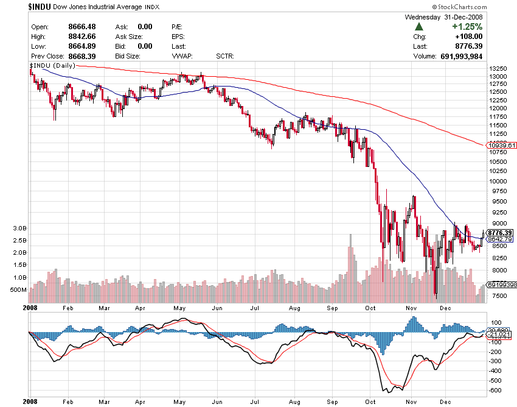Click the +1.25% percent change value

pyautogui.click(x=467, y=27)
